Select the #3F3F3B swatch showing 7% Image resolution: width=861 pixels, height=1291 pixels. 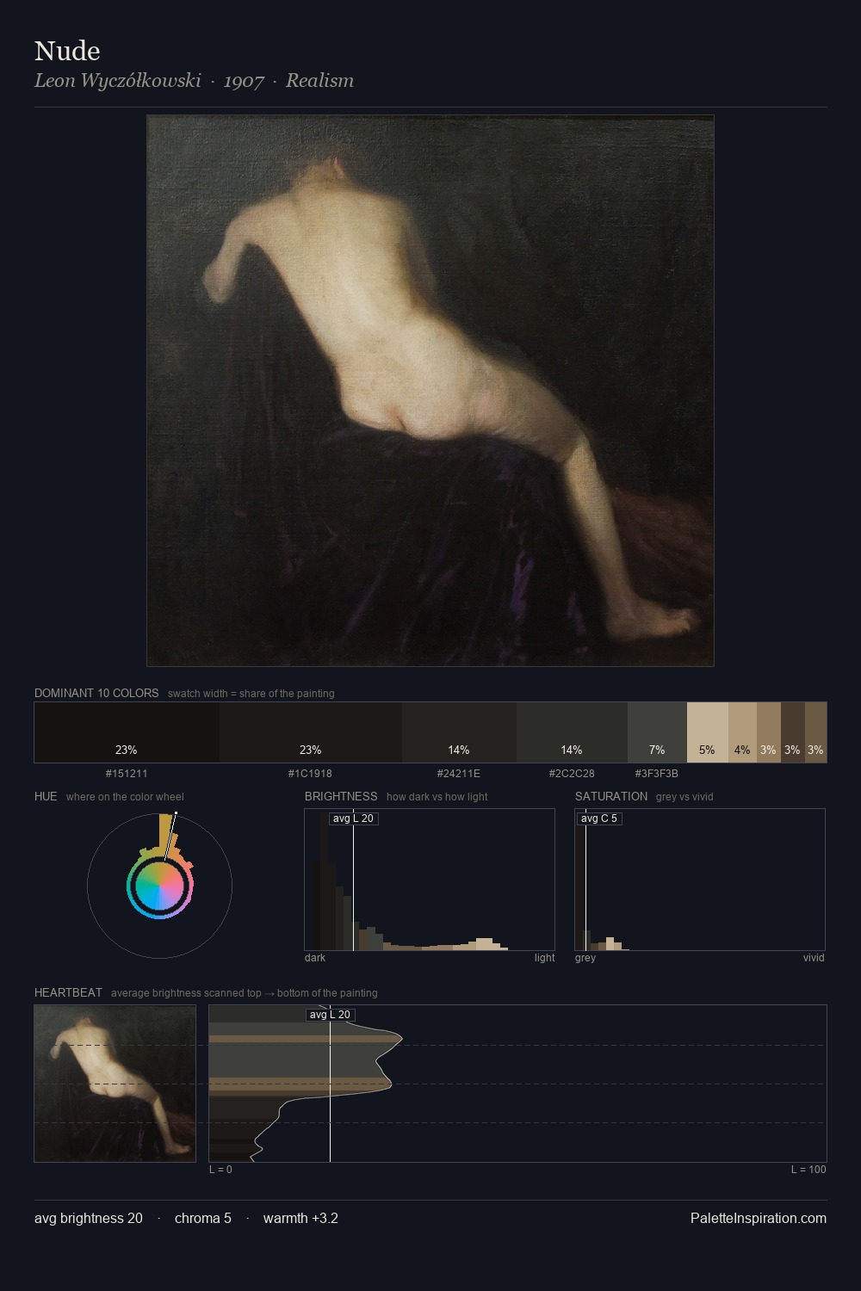point(657,732)
